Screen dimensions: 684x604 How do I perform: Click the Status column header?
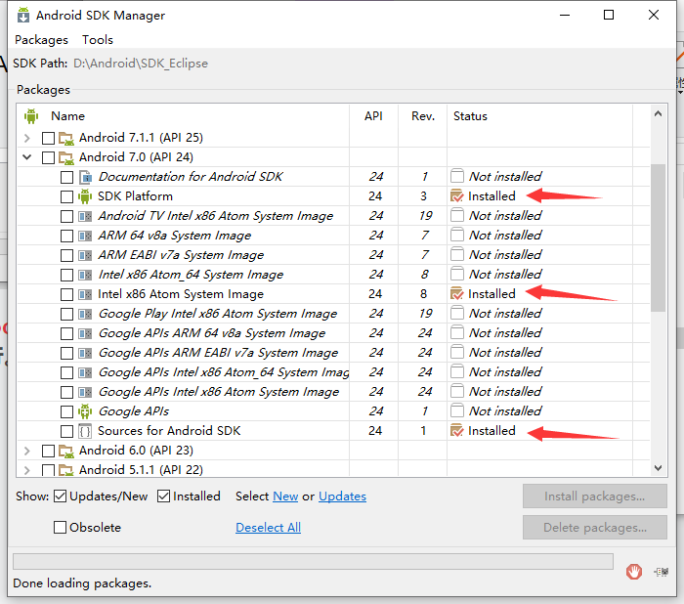(539, 116)
